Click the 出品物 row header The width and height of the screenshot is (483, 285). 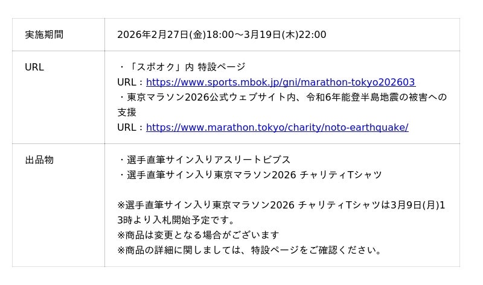(x=39, y=160)
